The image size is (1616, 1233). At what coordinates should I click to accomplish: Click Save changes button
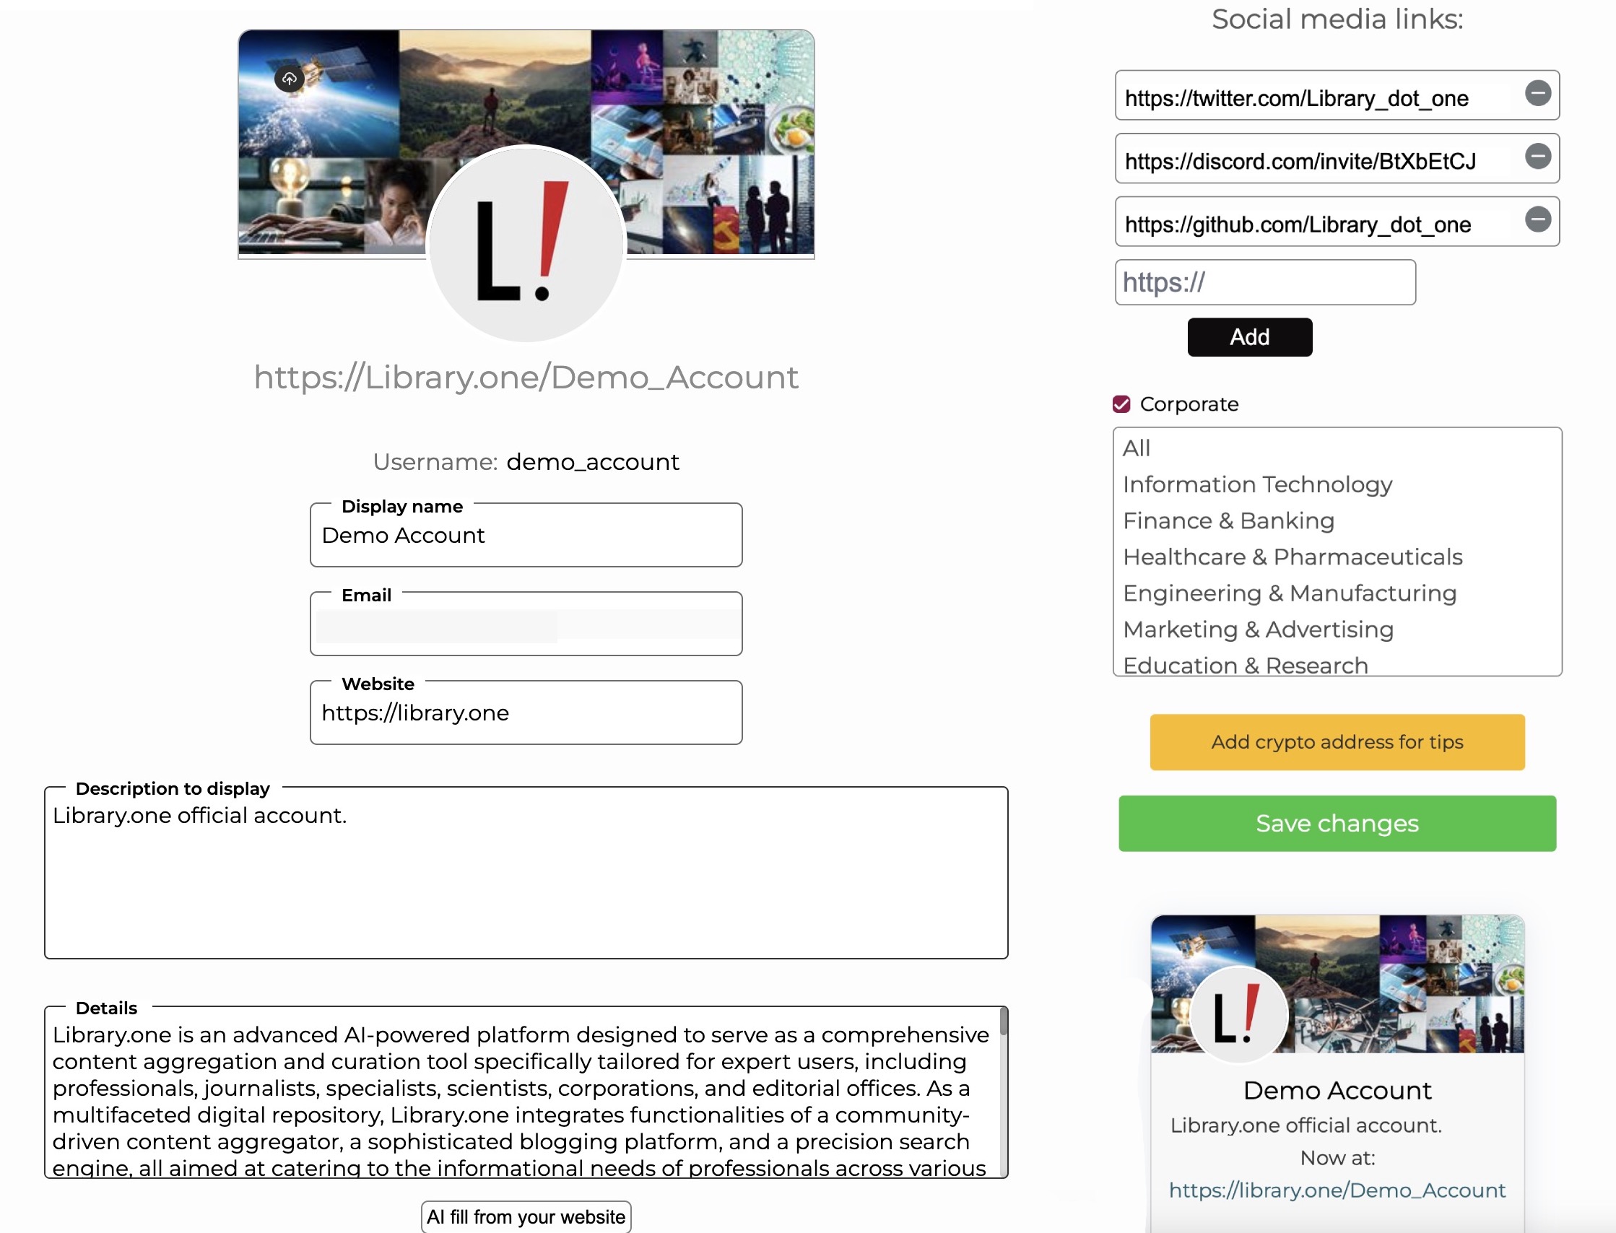[1337, 822]
